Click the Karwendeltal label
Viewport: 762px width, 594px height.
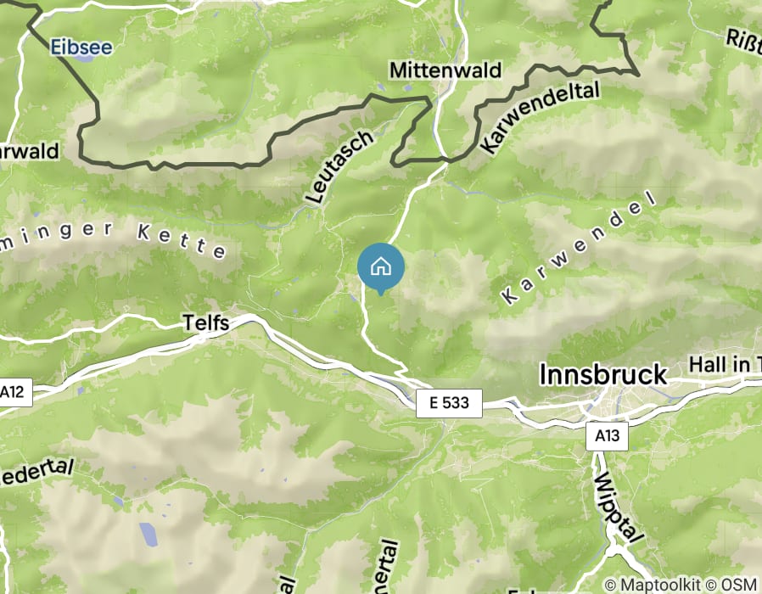(540, 117)
